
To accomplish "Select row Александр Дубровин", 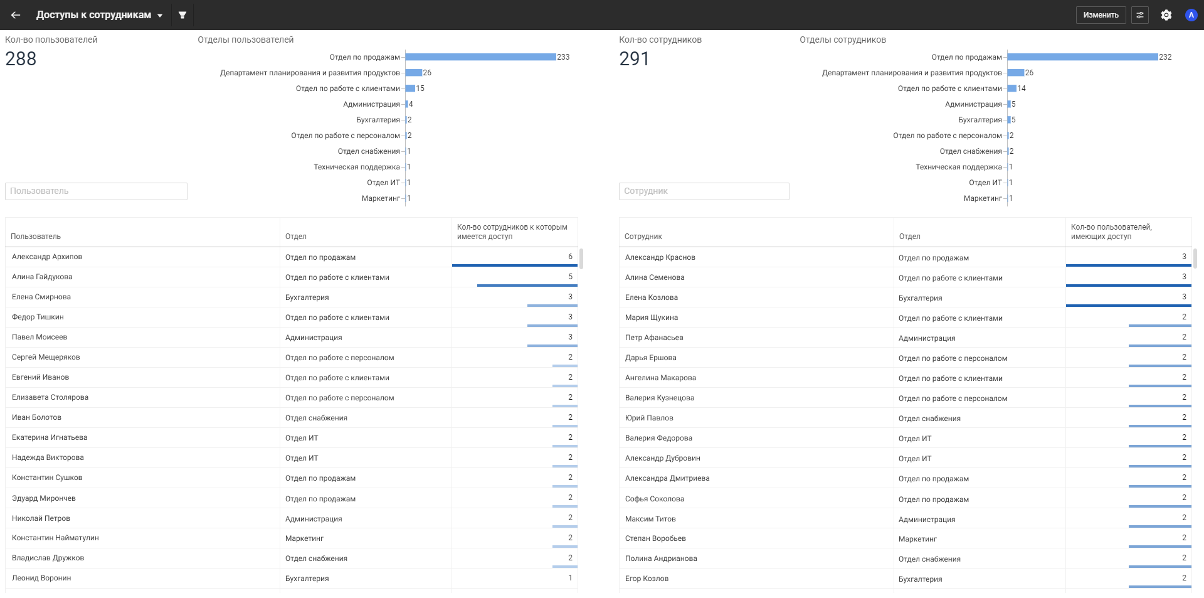I will click(x=905, y=458).
